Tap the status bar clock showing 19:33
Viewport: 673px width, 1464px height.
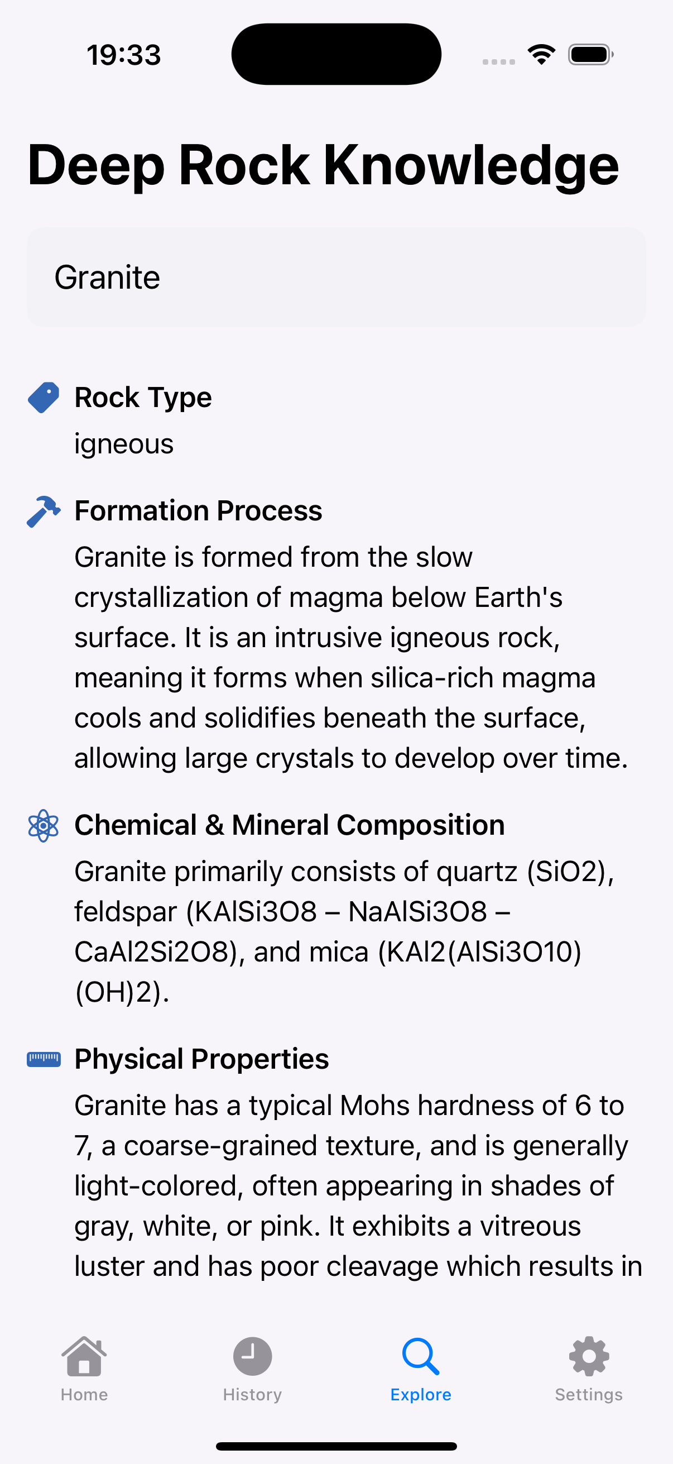[x=124, y=55]
